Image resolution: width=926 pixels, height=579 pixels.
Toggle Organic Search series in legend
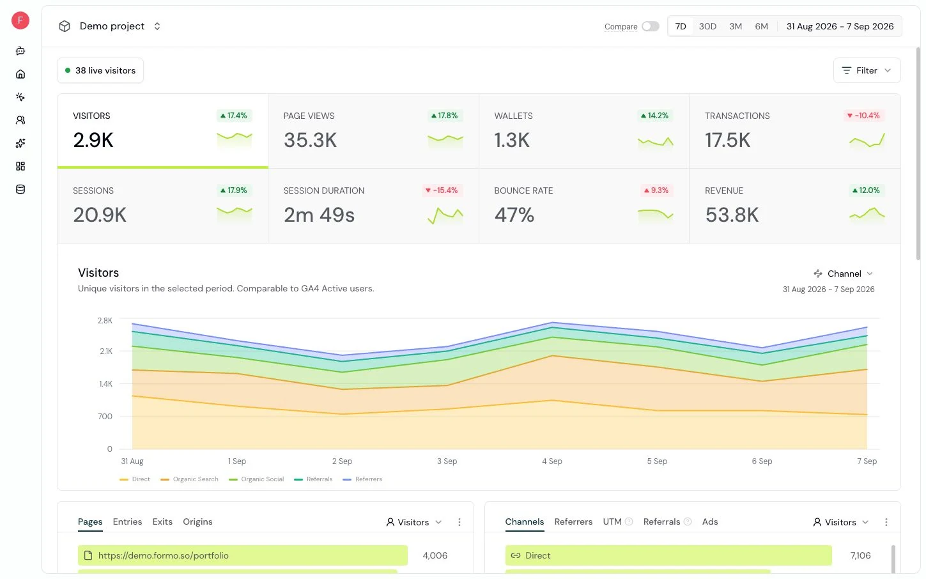pos(190,479)
